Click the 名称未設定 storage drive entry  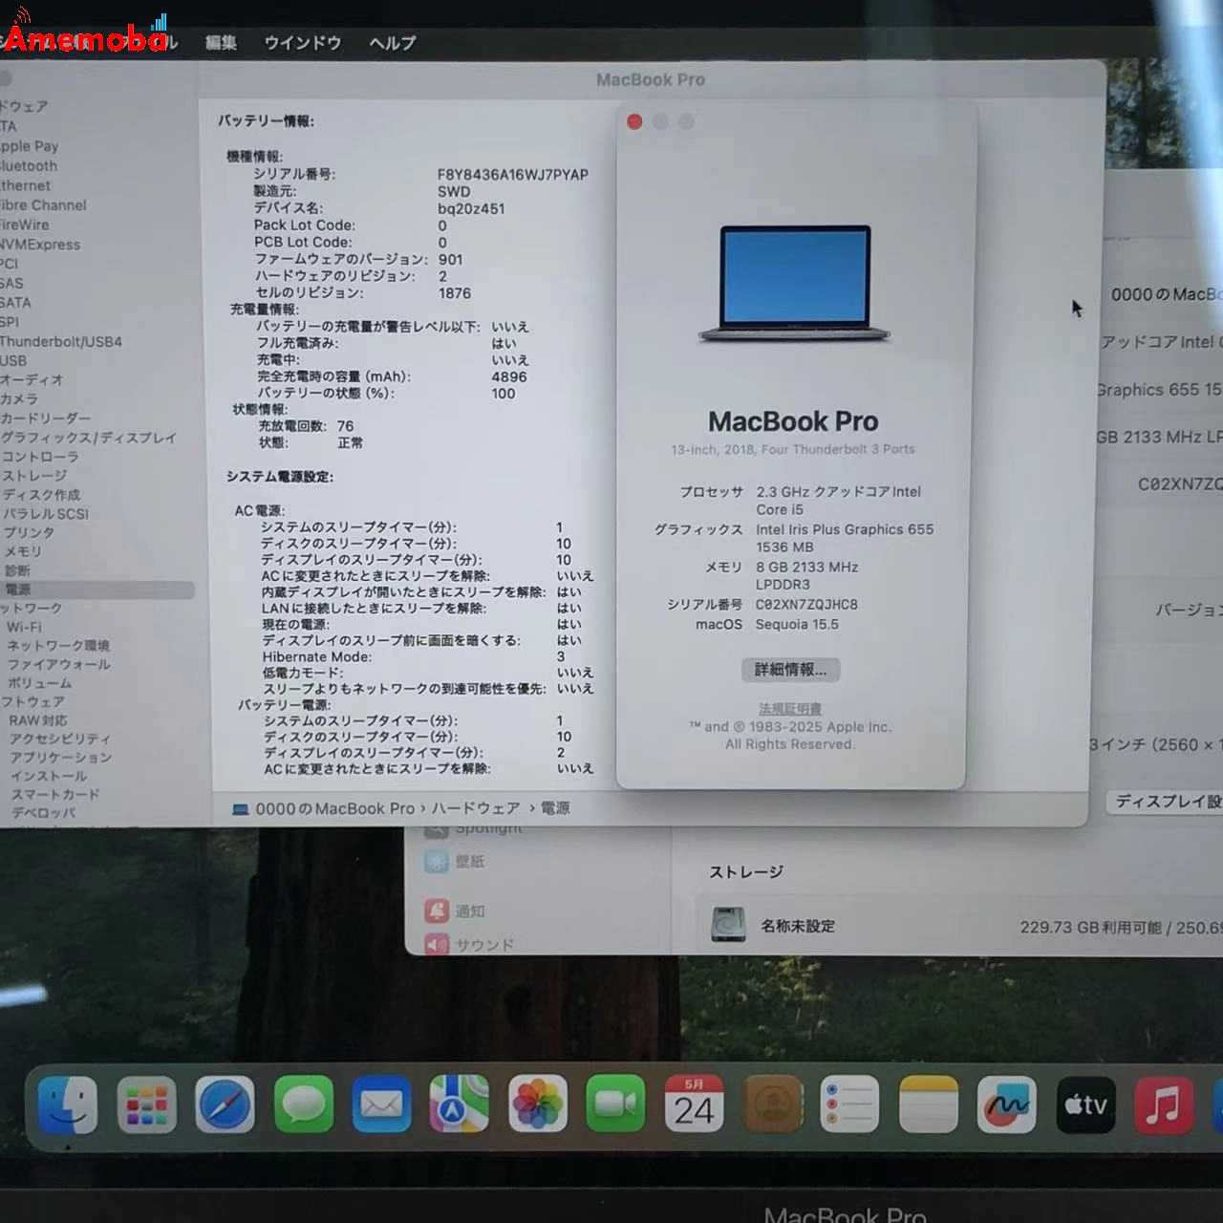tap(798, 926)
